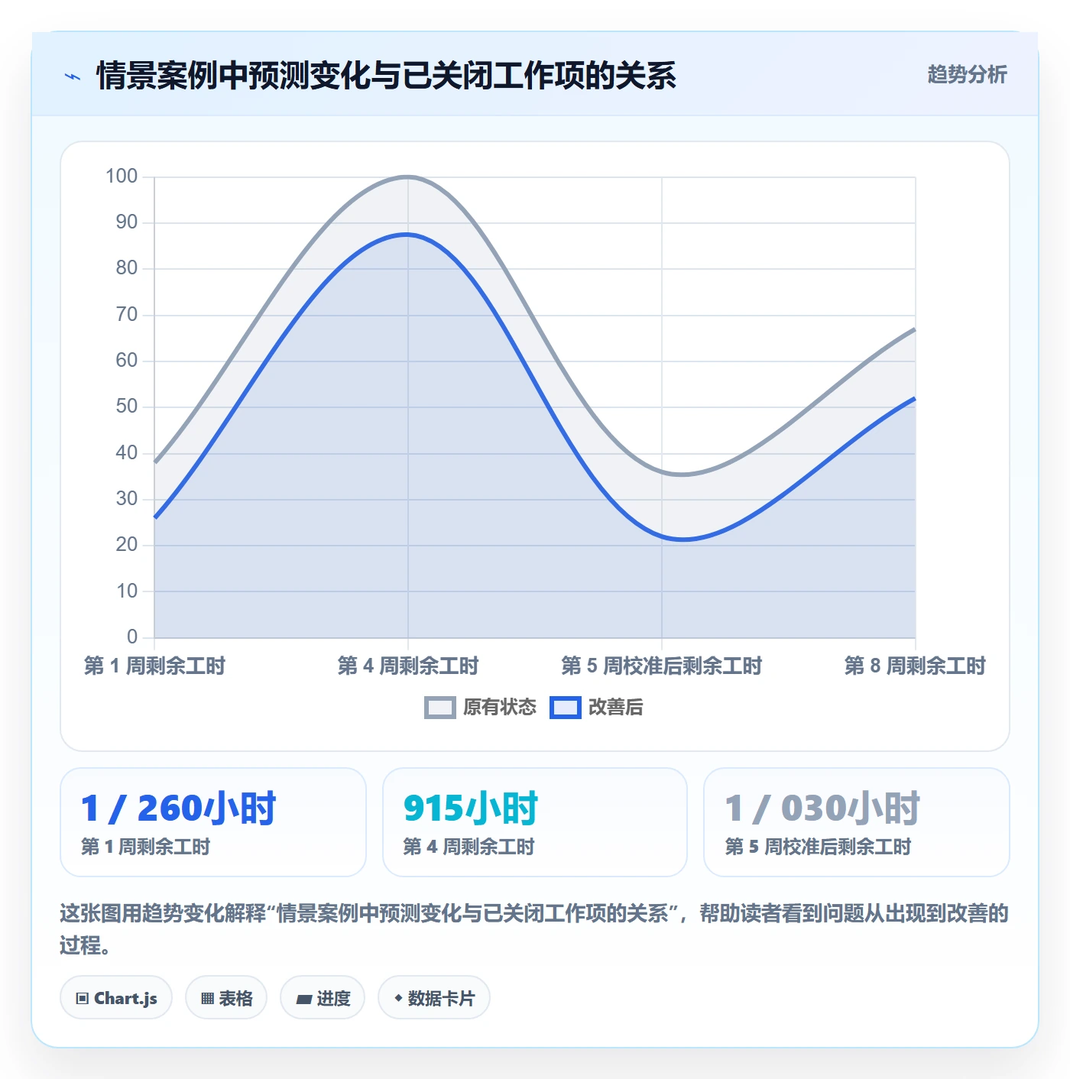The image size is (1070, 1079).
Task: Open the 1 / 030小时 stat card
Action: click(857, 821)
